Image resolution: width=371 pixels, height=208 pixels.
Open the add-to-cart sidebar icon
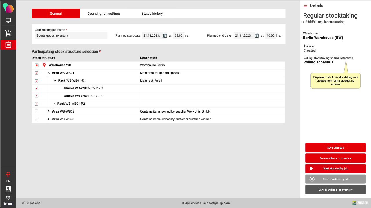coord(8,33)
